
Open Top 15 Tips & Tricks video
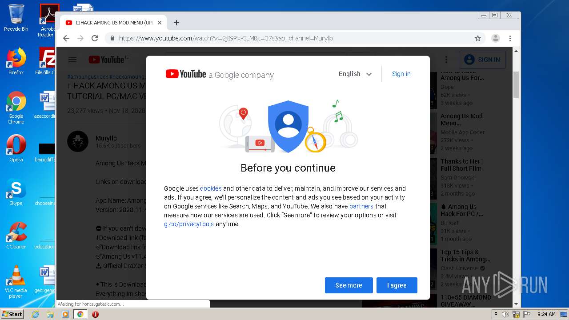(x=465, y=256)
